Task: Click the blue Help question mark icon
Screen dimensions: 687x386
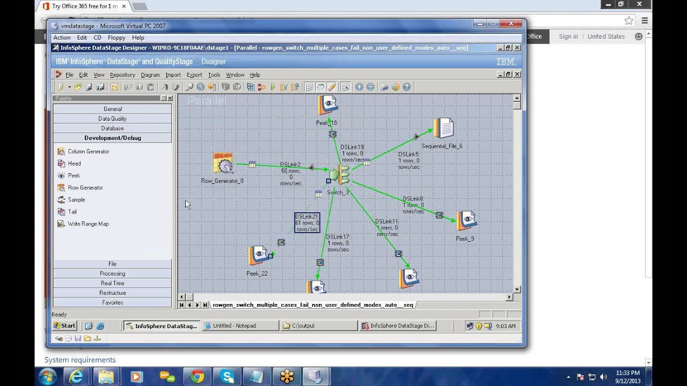Action: tap(406, 87)
